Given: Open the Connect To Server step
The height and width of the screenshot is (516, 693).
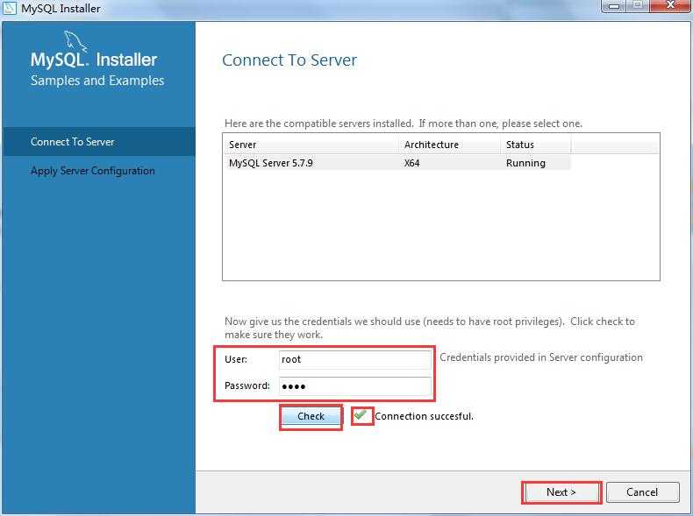Looking at the screenshot, I should (99, 142).
